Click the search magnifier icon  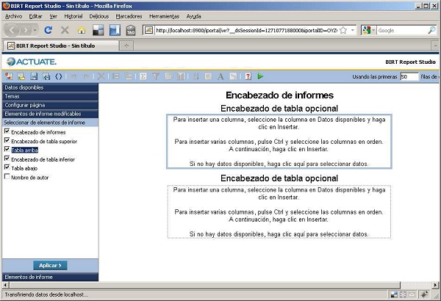(431, 30)
